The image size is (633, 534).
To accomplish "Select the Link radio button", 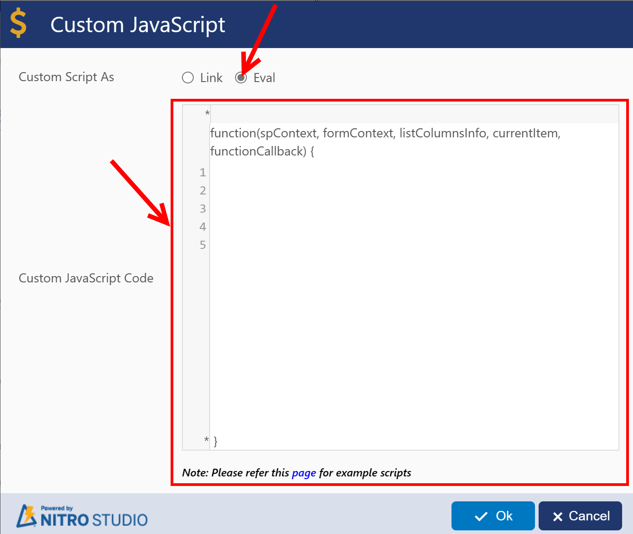I will tap(188, 78).
